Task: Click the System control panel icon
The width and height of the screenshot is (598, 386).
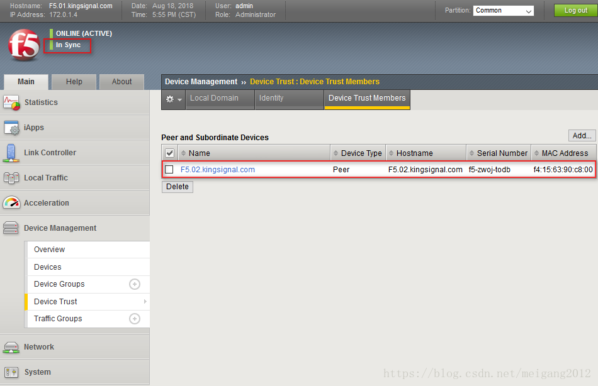Action: (x=11, y=372)
